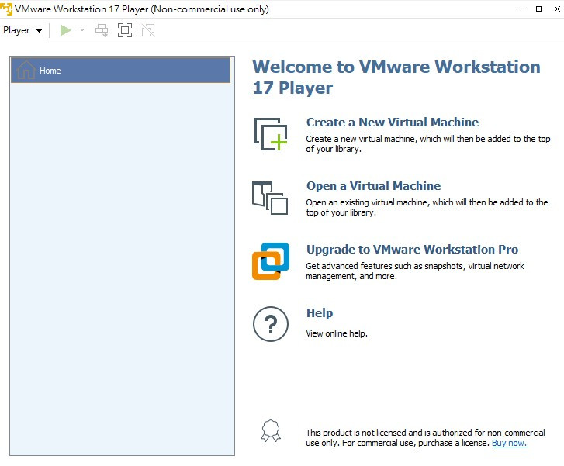Enter full screen mode via toolbar icon
The height and width of the screenshot is (466, 564).
click(x=125, y=30)
